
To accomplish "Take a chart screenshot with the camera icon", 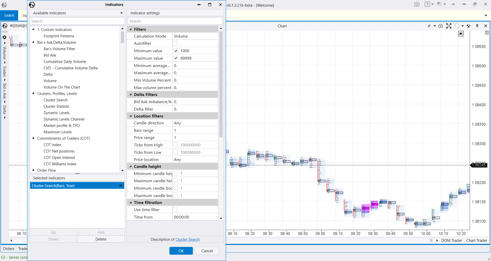I will (x=440, y=26).
